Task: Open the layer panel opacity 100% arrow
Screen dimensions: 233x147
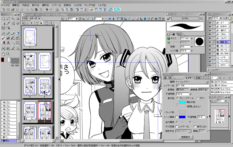Action: 221,18
